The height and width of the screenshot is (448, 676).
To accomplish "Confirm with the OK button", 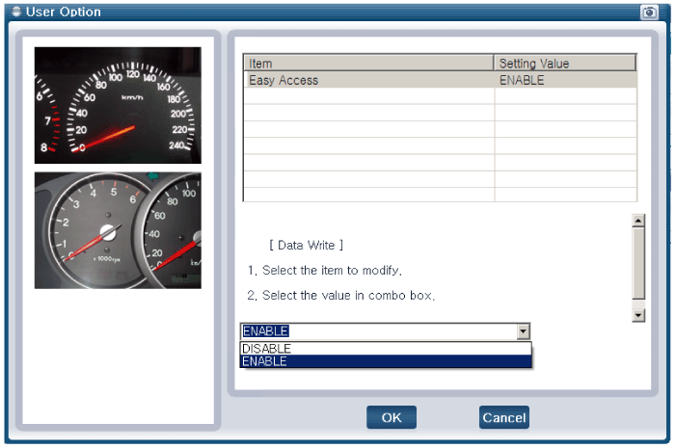I will tap(391, 417).
